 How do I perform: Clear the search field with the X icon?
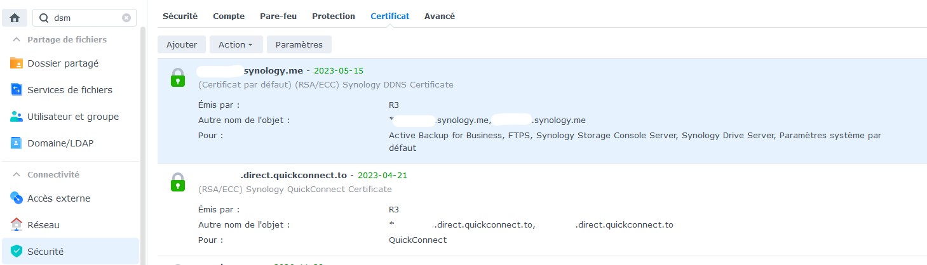126,18
